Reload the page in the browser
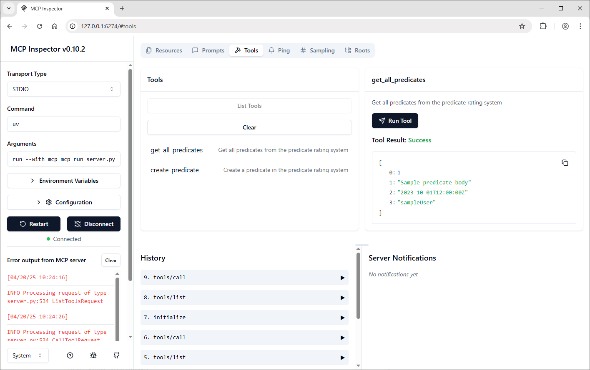Viewport: 590px width, 370px height. [x=40, y=26]
